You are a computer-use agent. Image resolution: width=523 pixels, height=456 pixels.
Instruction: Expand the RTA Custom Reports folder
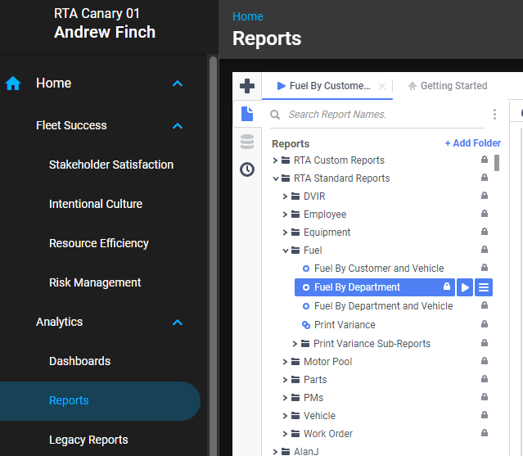point(276,160)
